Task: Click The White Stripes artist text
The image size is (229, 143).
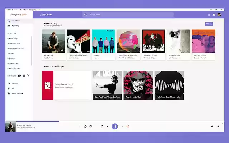Action: point(150,58)
